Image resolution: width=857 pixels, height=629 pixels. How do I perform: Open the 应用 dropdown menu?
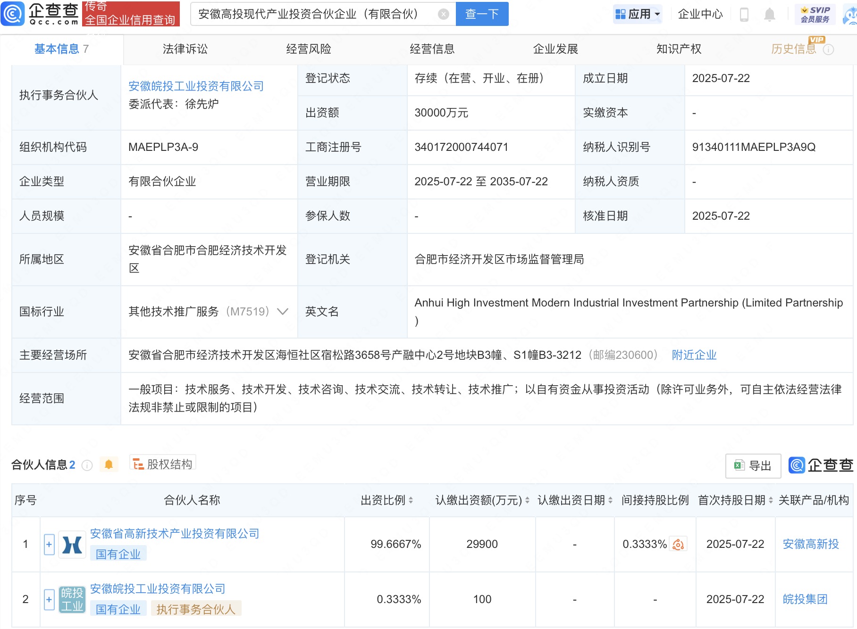[638, 14]
